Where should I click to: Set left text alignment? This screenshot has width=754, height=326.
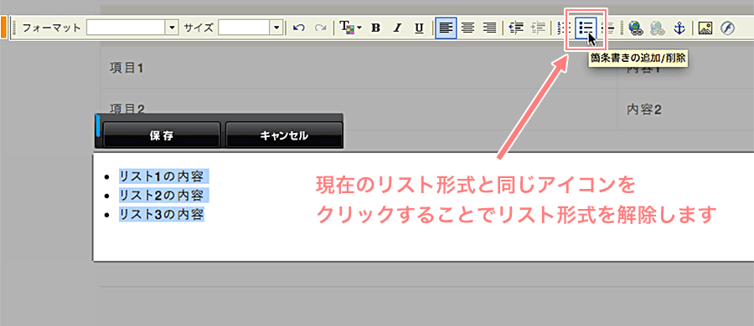point(446,28)
